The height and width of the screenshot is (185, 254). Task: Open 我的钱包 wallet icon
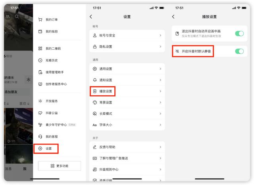(x=40, y=31)
